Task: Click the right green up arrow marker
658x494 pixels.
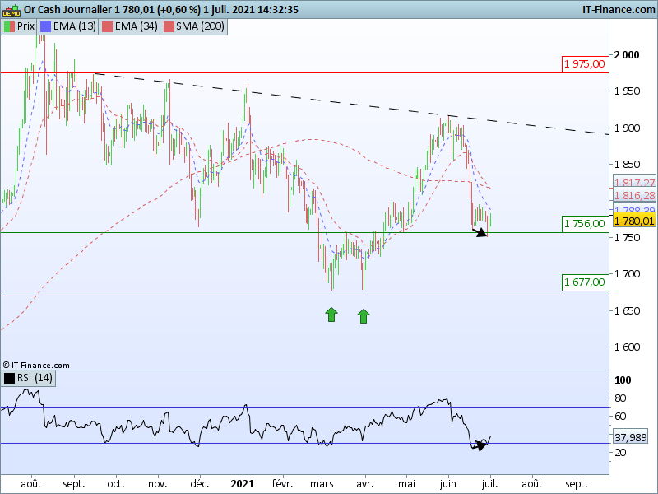Action: point(363,314)
